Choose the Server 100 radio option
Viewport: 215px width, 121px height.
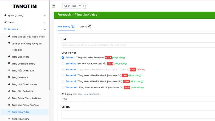pos(63,87)
